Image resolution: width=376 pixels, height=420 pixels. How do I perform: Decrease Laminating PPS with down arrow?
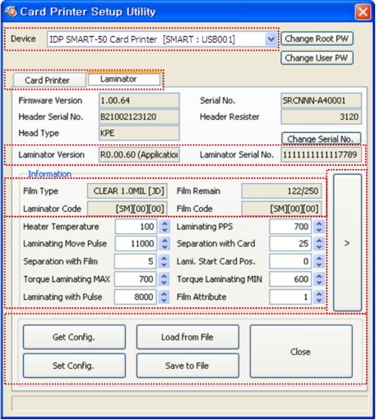tap(319, 230)
